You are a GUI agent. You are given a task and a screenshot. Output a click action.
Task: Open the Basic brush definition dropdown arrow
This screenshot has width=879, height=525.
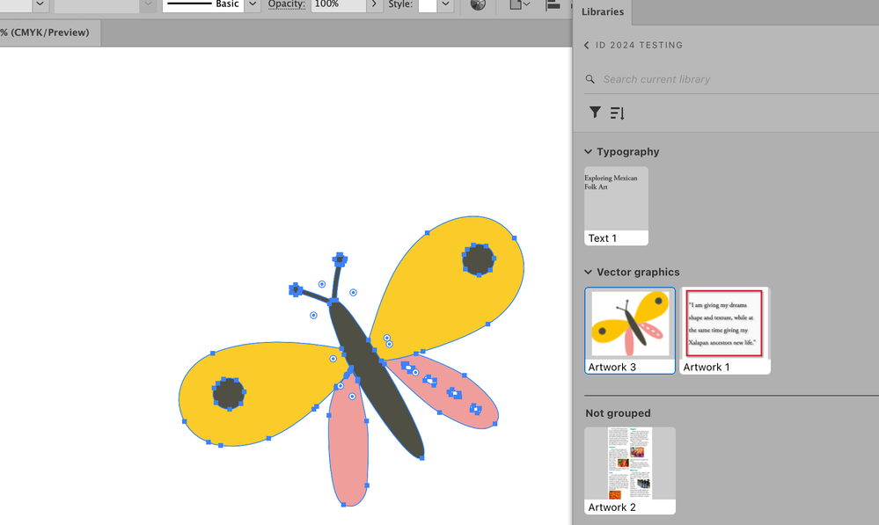click(253, 4)
